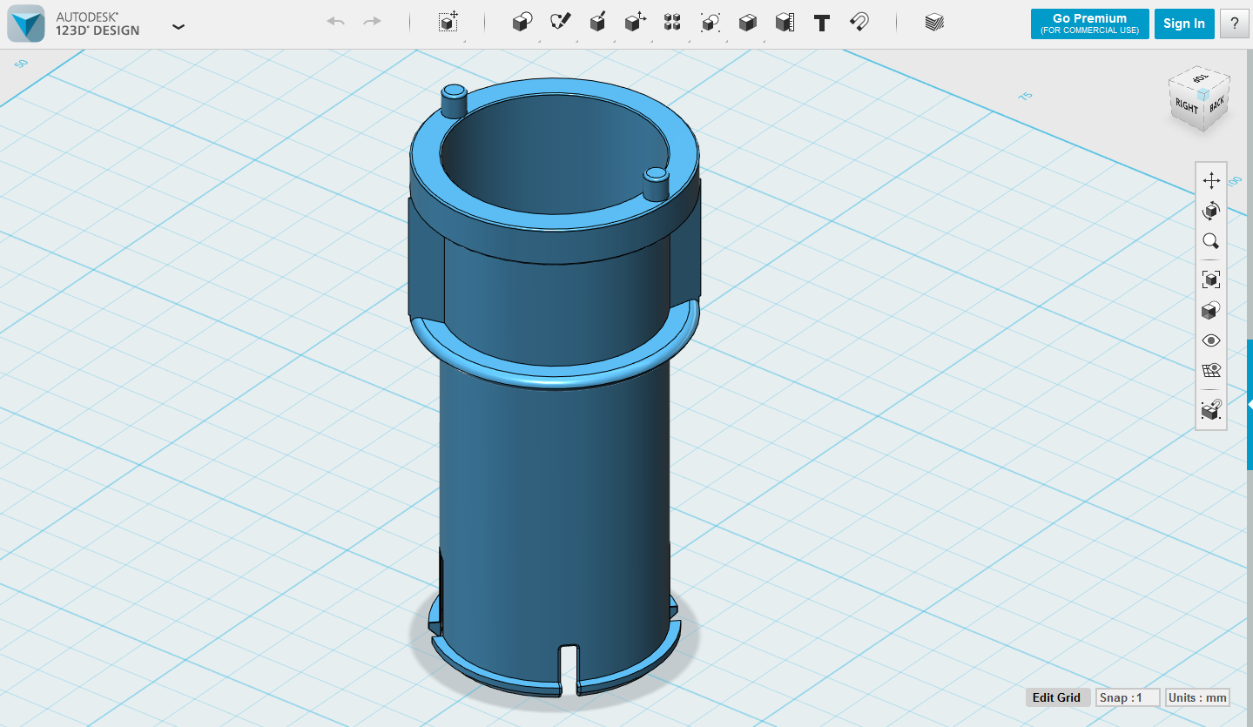
Task: Open the Primitives tool menu
Action: [x=522, y=24]
